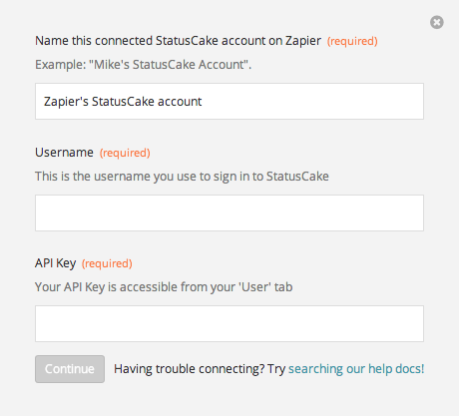Click the orange (required) tag beside Username
Image resolution: width=459 pixels, height=416 pixels.
click(x=125, y=153)
